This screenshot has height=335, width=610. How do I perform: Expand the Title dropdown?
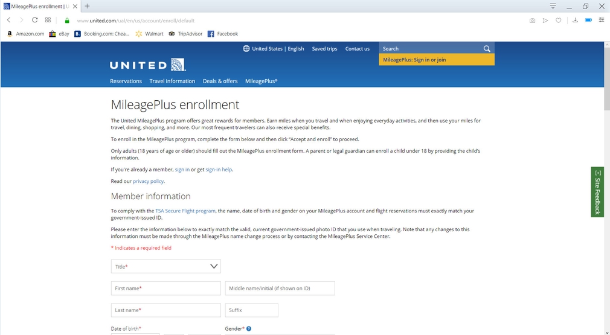165,267
